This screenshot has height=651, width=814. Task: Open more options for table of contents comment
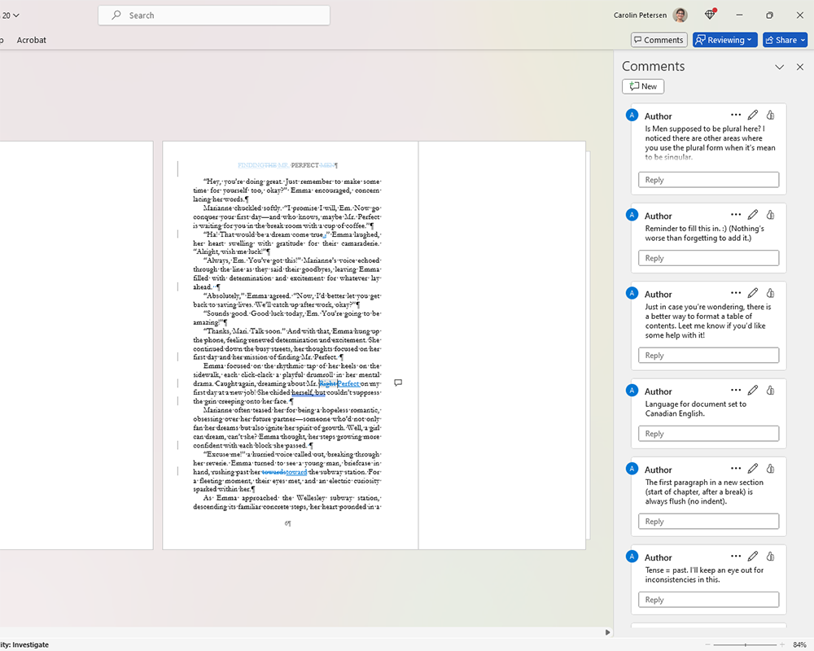click(x=736, y=293)
